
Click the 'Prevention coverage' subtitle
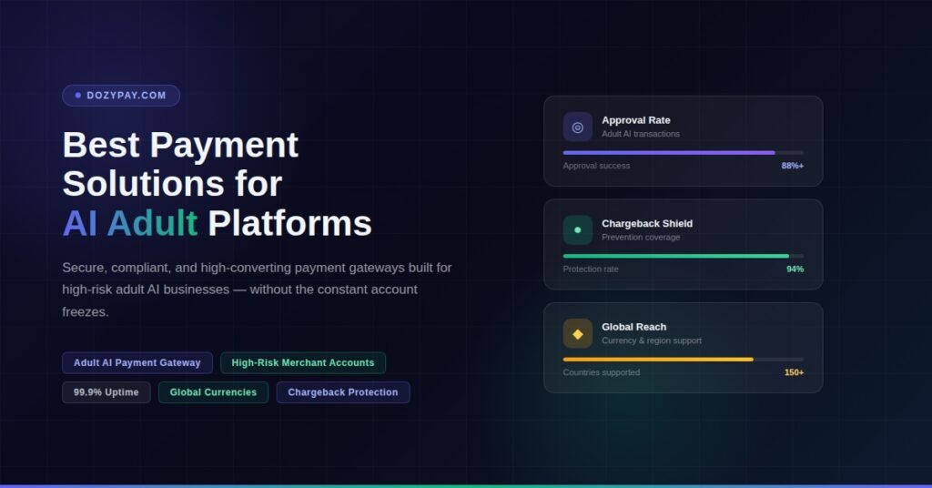(x=641, y=238)
